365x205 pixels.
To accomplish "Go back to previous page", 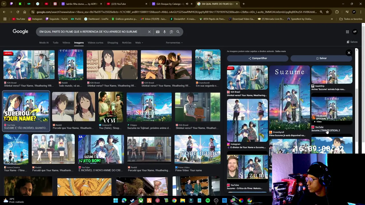I will click(4, 12).
